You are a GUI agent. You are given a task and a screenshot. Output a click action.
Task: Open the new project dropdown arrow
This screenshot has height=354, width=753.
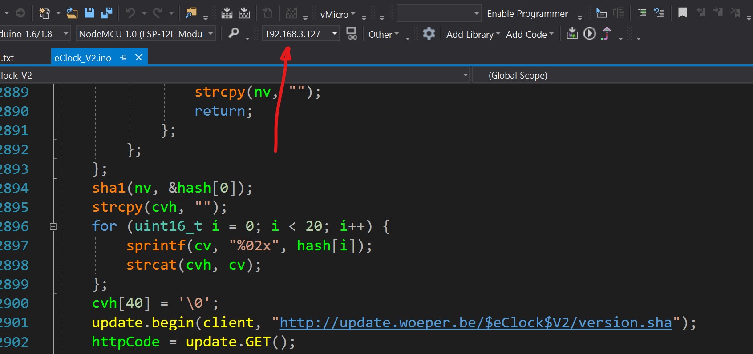pyautogui.click(x=58, y=13)
